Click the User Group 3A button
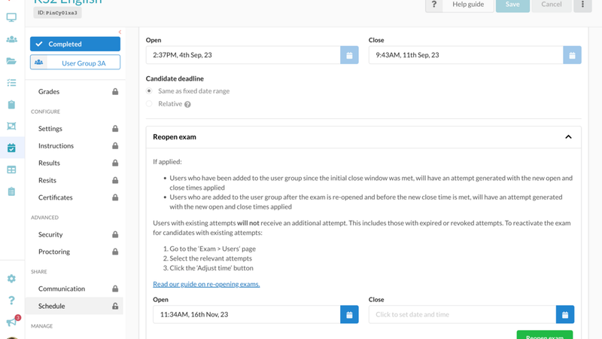602x339 pixels. 75,63
